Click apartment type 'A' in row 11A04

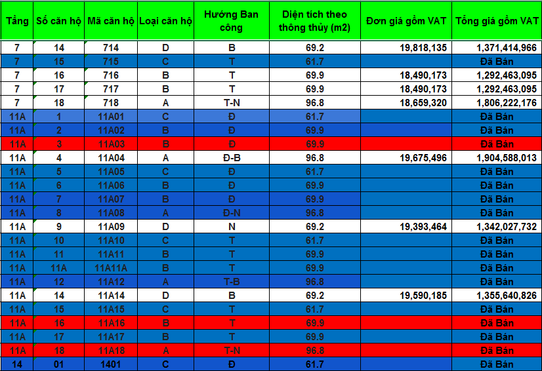[165, 158]
